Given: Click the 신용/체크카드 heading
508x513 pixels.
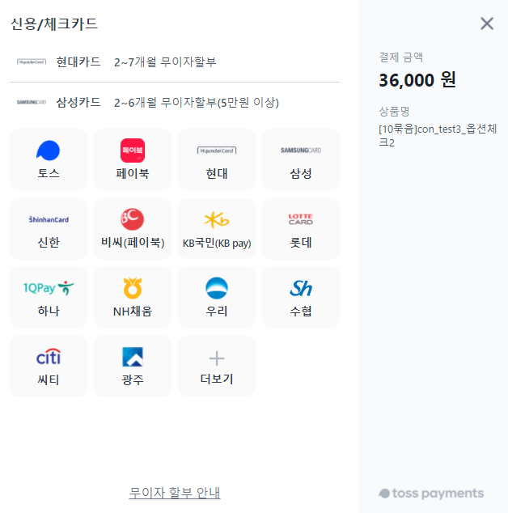Looking at the screenshot, I should click(54, 24).
